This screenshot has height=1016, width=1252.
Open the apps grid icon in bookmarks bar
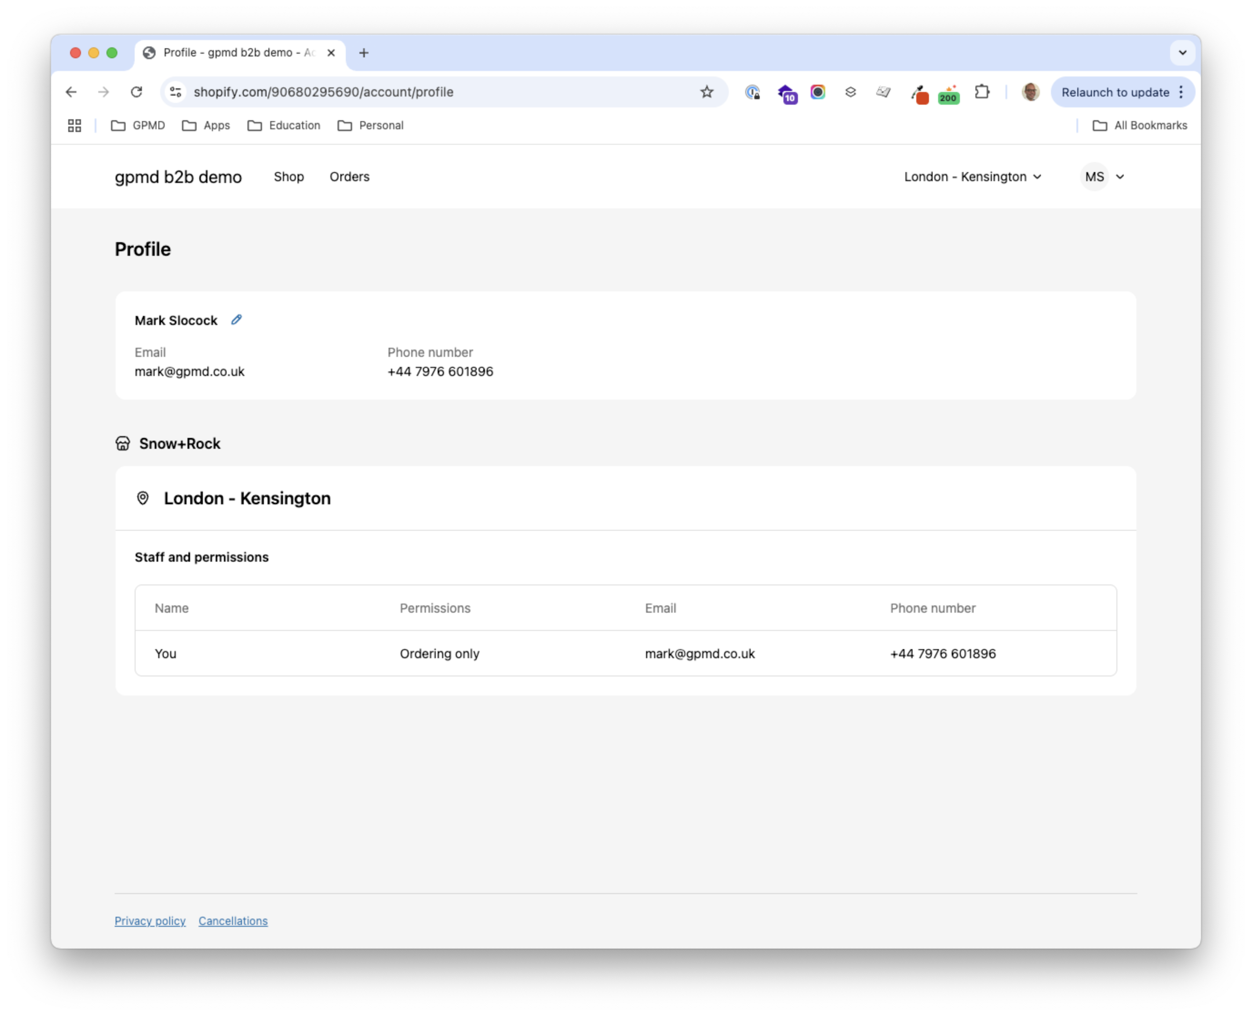click(x=74, y=125)
